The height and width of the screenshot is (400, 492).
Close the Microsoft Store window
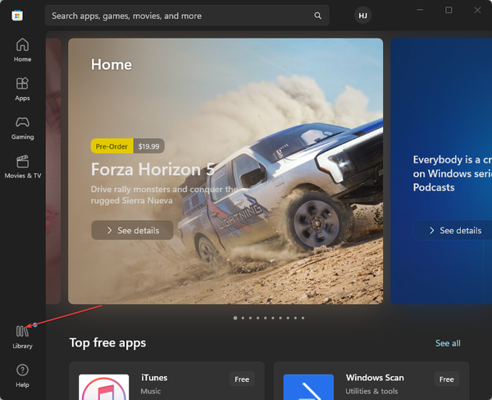pos(477,10)
